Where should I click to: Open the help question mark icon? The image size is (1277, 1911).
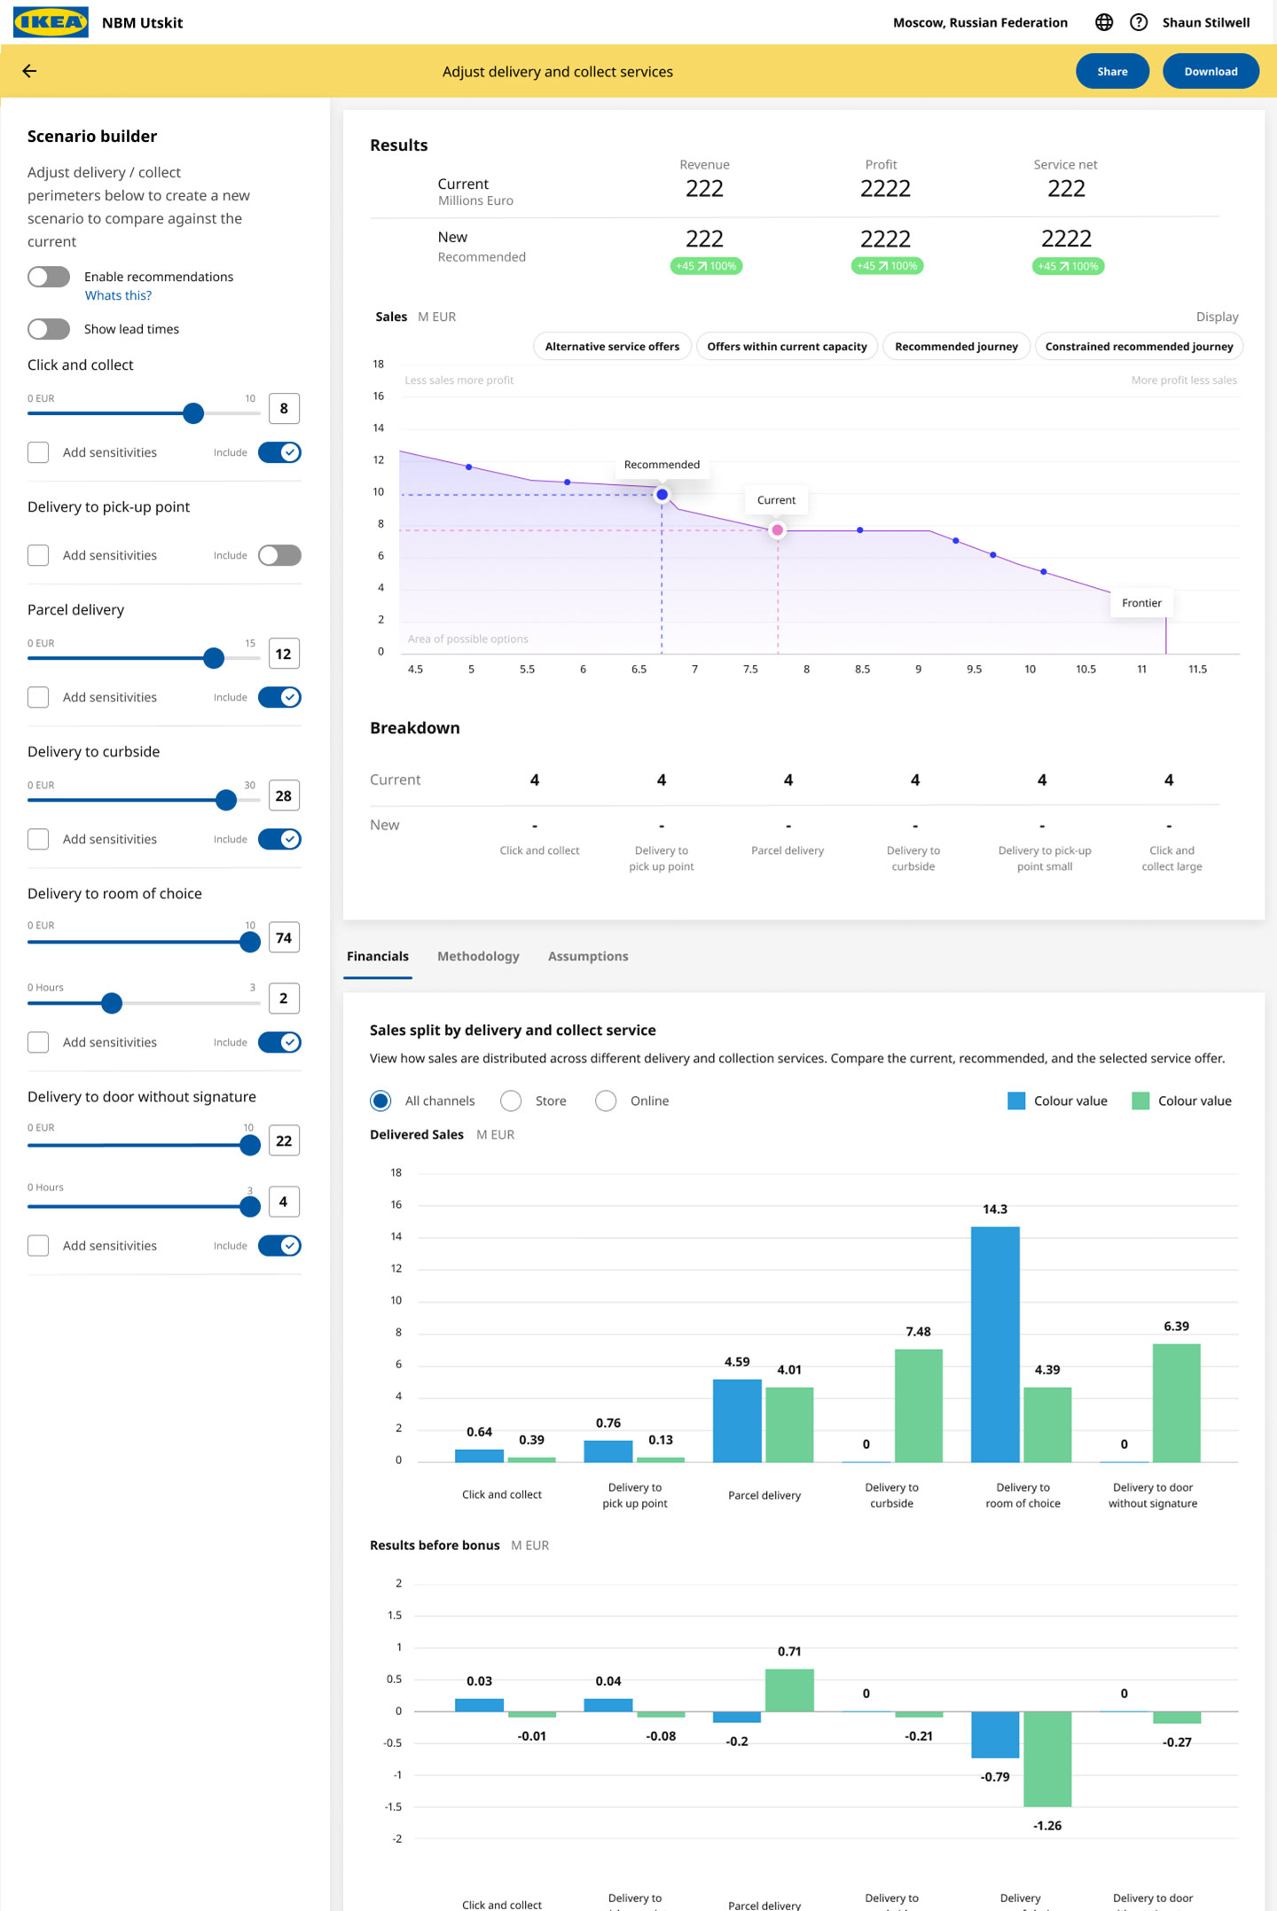click(1139, 22)
